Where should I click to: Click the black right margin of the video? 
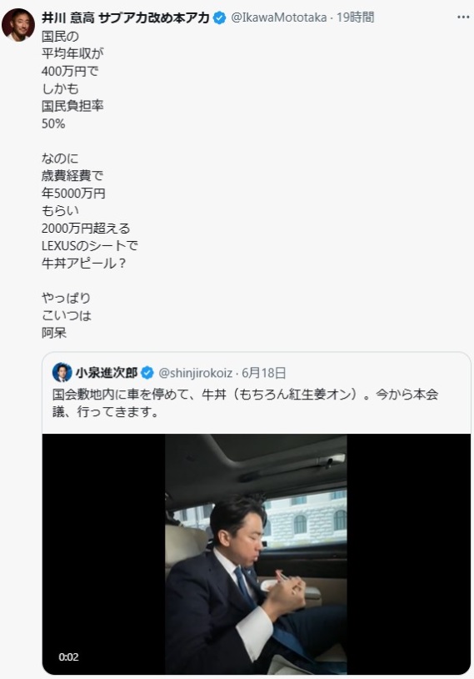[x=409, y=554]
